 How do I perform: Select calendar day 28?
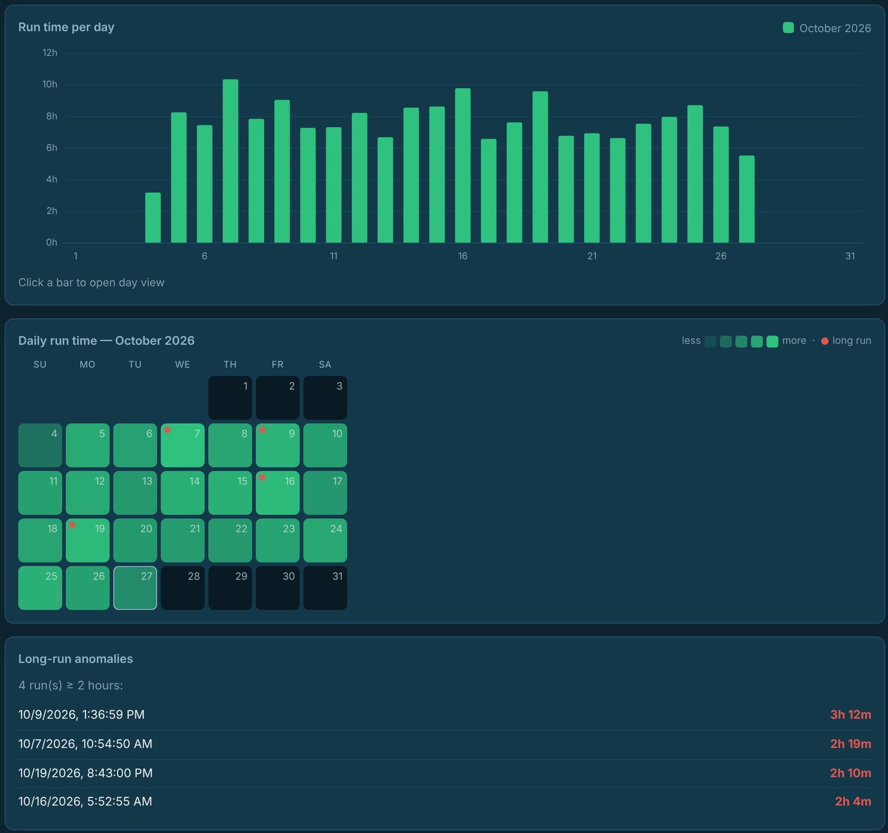pos(183,588)
